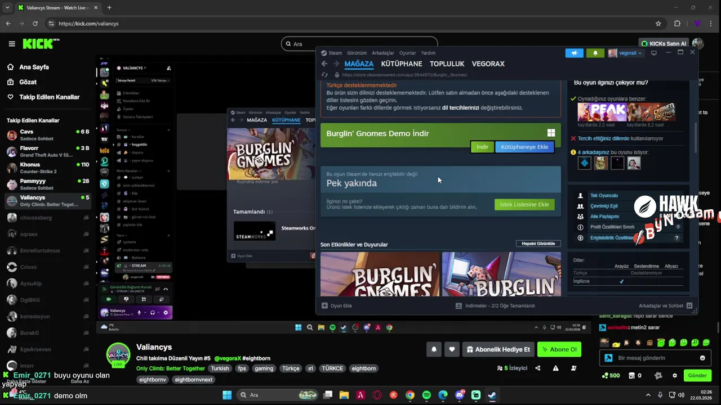Open the front window's Görünüm menu
The image size is (721, 405).
tap(357, 53)
